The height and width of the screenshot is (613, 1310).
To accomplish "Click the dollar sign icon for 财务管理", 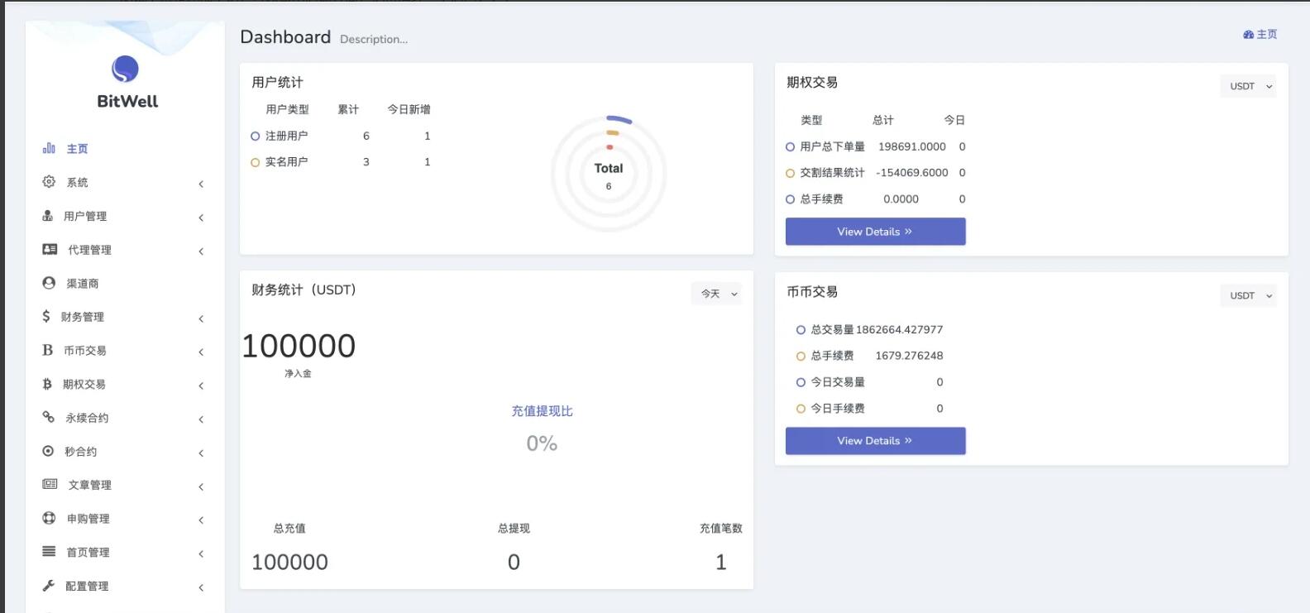I will tap(46, 316).
